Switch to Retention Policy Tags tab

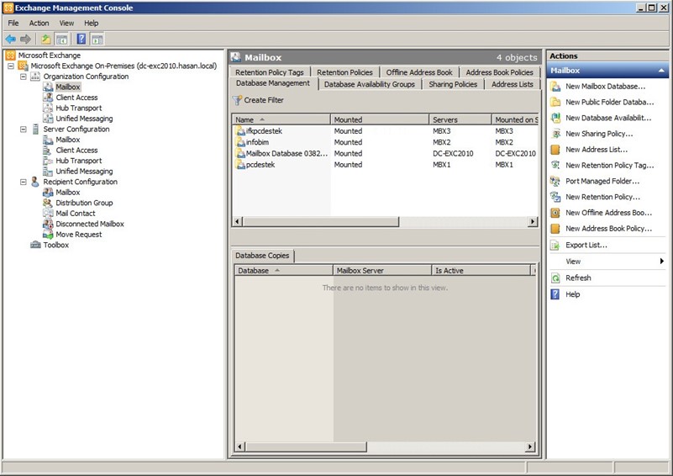click(270, 72)
